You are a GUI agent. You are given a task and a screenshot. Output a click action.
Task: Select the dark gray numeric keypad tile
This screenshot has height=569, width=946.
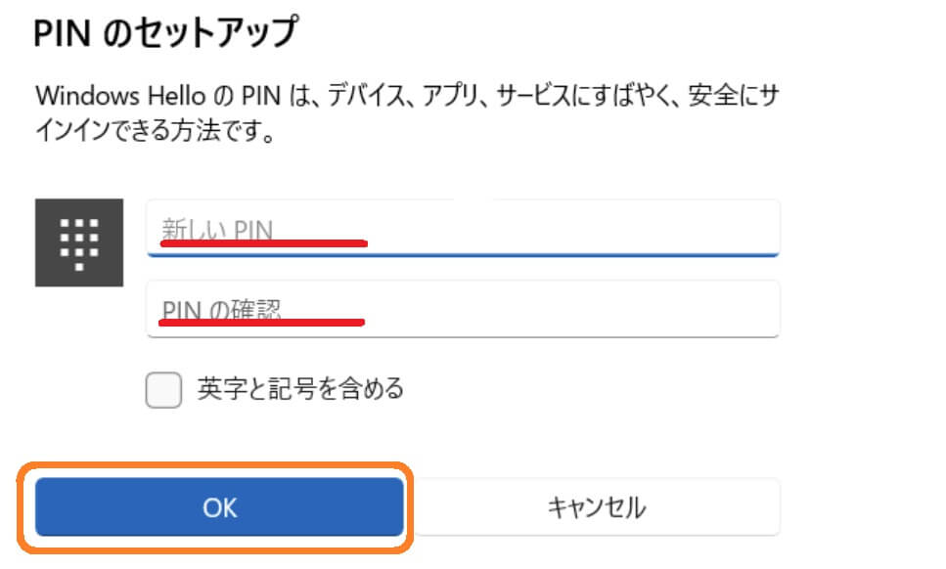pos(79,242)
